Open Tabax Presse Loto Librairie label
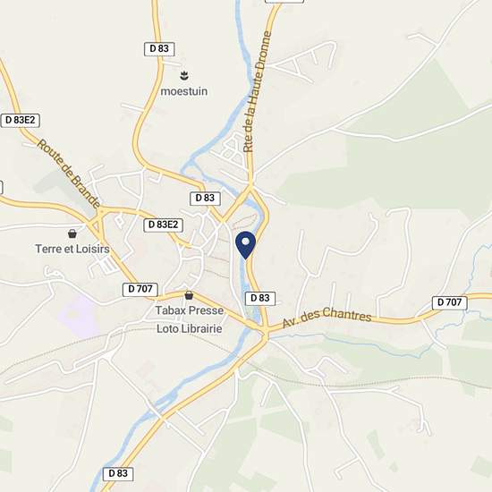Screen dimensions: 492x492 (x=190, y=319)
